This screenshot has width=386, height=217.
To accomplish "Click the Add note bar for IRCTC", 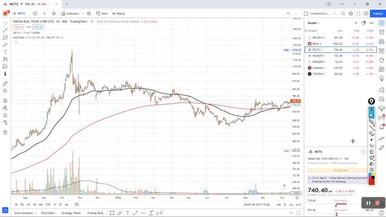I will (337, 170).
